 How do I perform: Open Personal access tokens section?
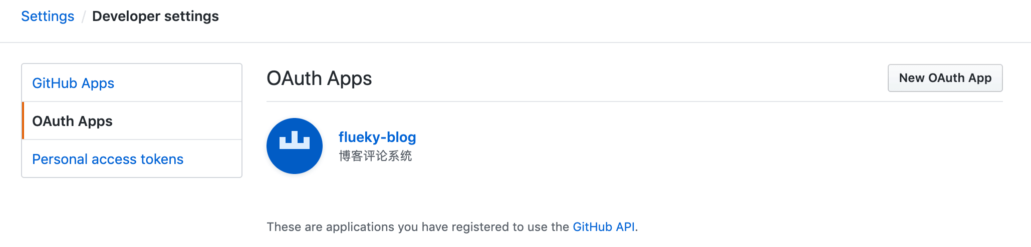108,159
